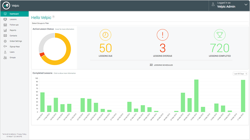Click the 18 Feb 2016 chart bar
This screenshot has height=140, width=250.
[x=56, y=105]
